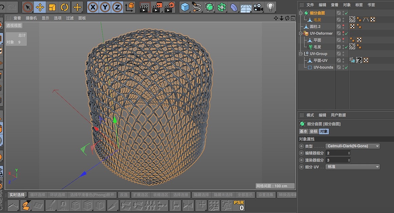
Task: Open render settings gear clapperboard
Action: [170, 7]
